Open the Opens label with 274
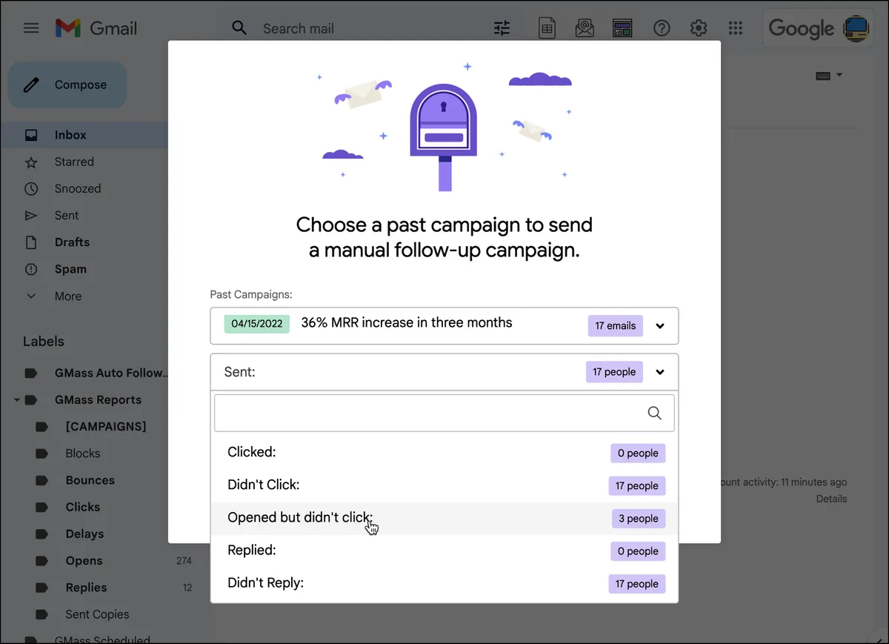This screenshot has width=889, height=644. (x=84, y=561)
